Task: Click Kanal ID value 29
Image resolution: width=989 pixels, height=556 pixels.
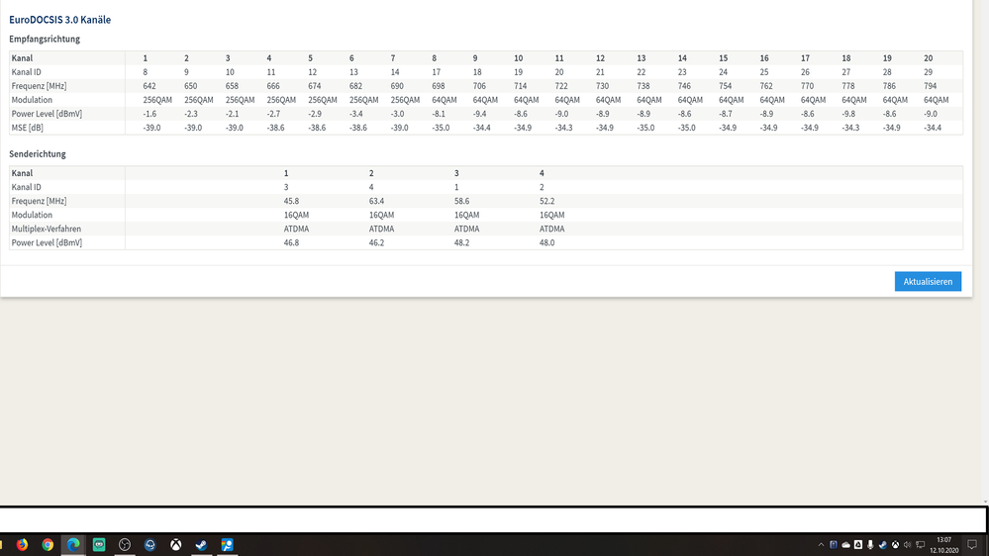Action: pyautogui.click(x=929, y=72)
